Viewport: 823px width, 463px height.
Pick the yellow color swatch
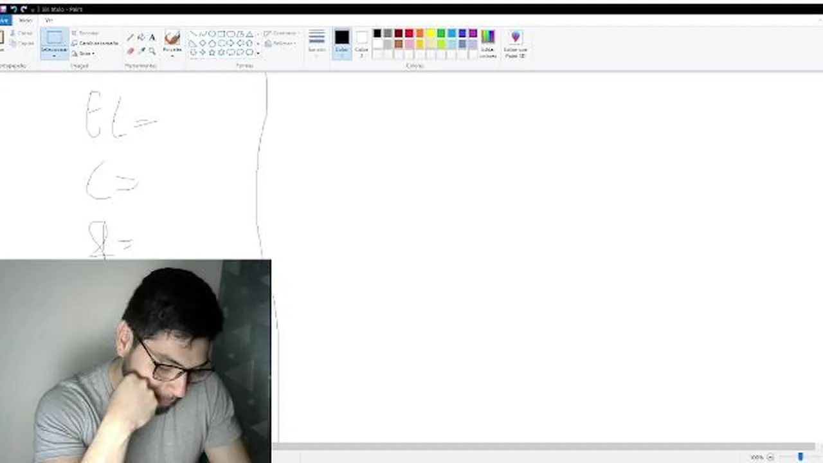430,33
